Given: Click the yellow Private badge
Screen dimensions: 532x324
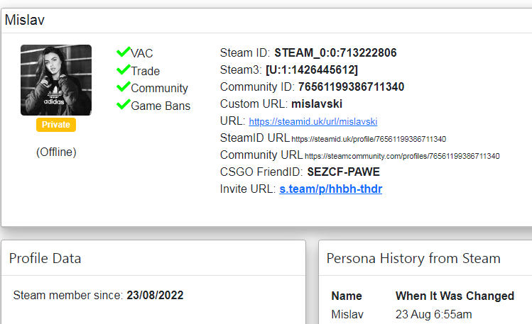Looking at the screenshot, I should [x=56, y=125].
